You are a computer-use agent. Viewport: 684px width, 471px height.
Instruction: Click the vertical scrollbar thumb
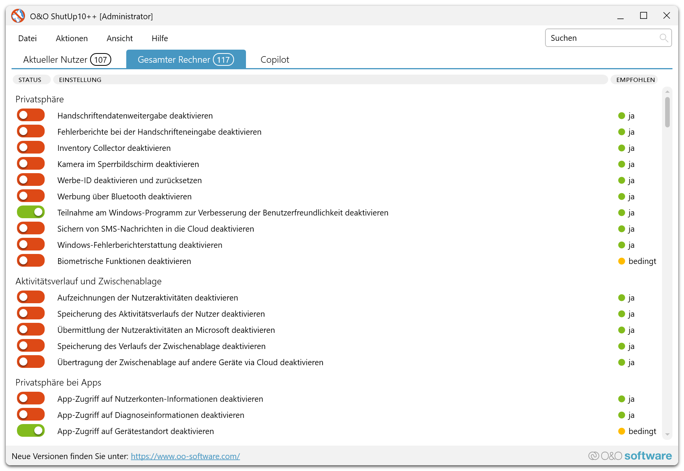click(x=667, y=112)
